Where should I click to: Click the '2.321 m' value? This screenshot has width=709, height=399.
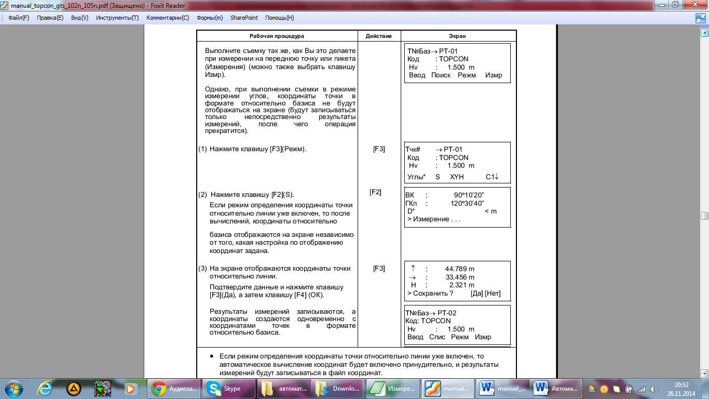click(461, 285)
